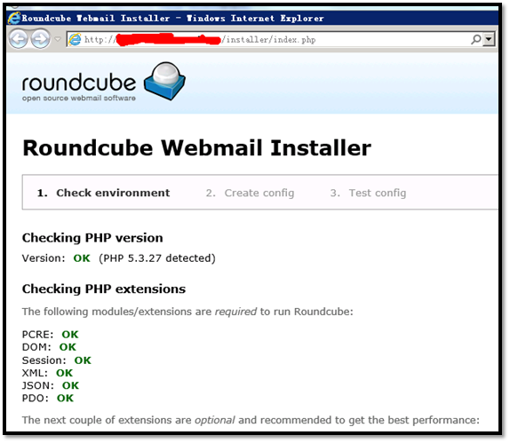Click the Internet Explorer page icon in address bar

point(75,40)
